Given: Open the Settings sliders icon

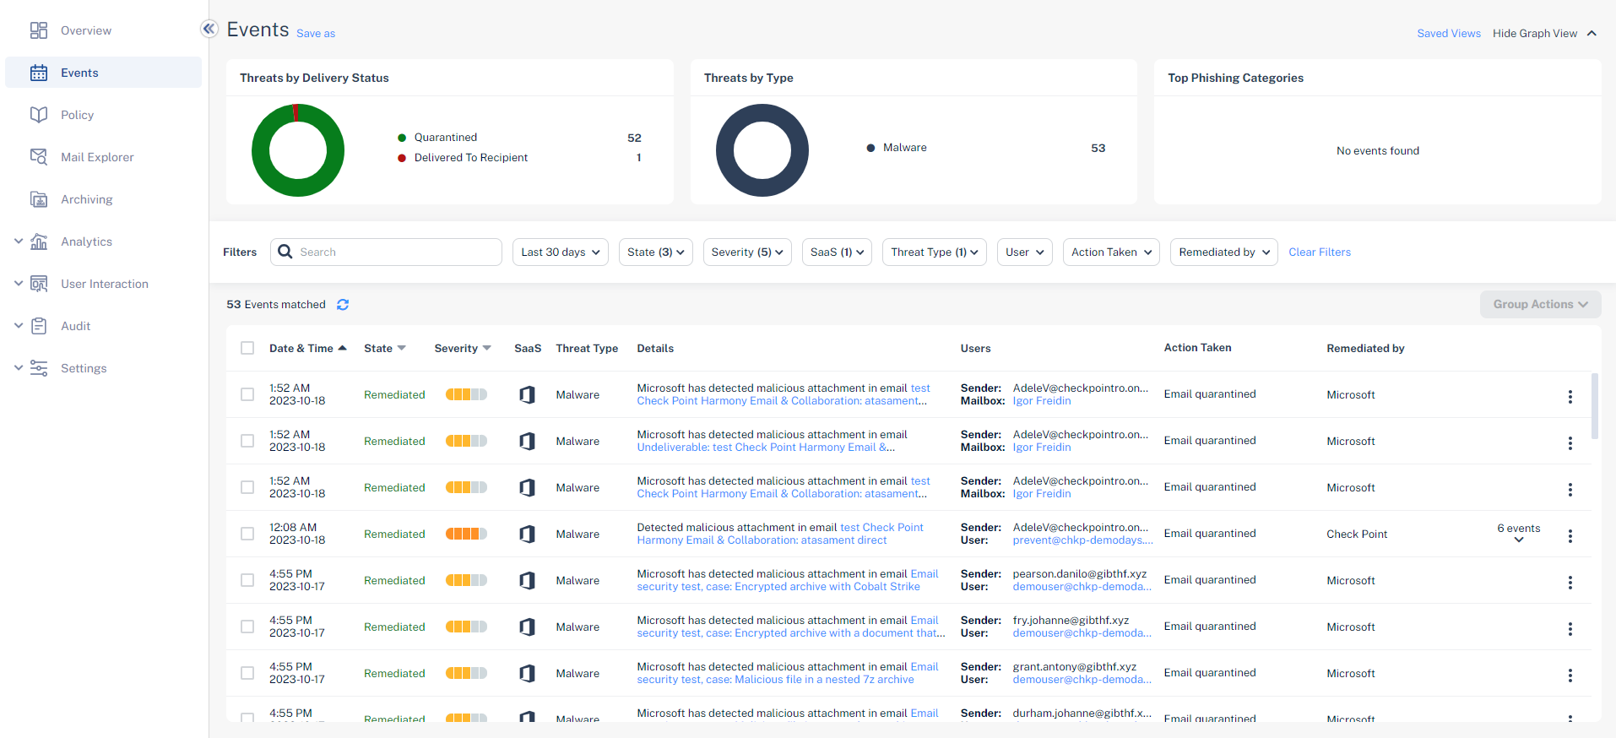Looking at the screenshot, I should pos(39,368).
